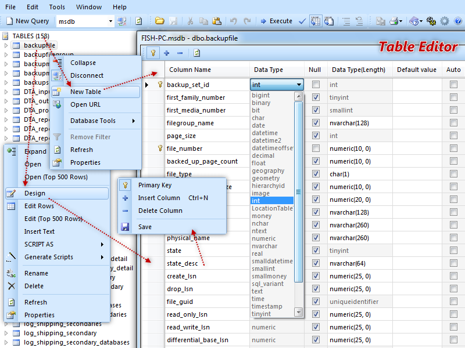Toggle Null checkbox for state_desc row

pyautogui.click(x=316, y=263)
